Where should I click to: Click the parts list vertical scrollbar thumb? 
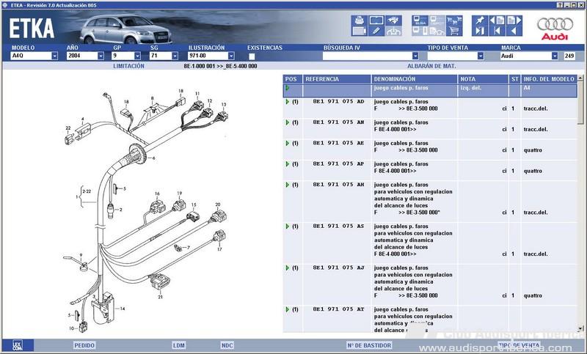tap(580, 103)
